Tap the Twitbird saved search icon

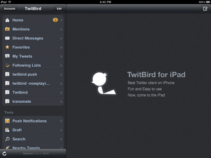tap(7, 92)
